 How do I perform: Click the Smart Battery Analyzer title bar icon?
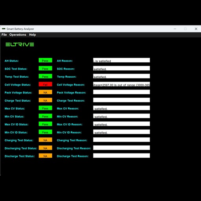[x=4, y=29]
